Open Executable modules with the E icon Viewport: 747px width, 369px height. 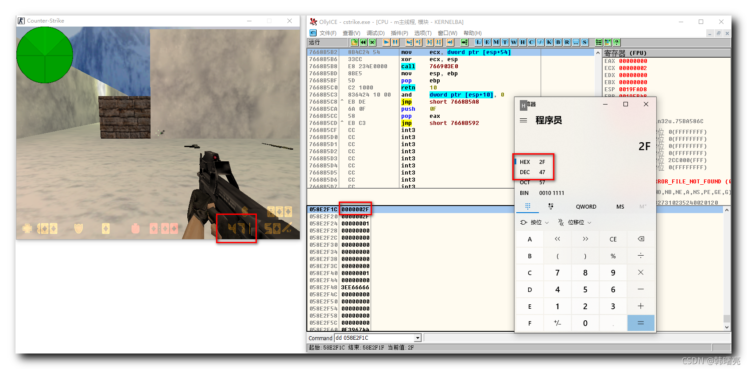pyautogui.click(x=487, y=42)
